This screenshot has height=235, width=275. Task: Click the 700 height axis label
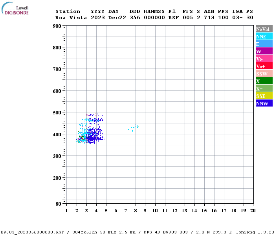(x=57, y=69)
